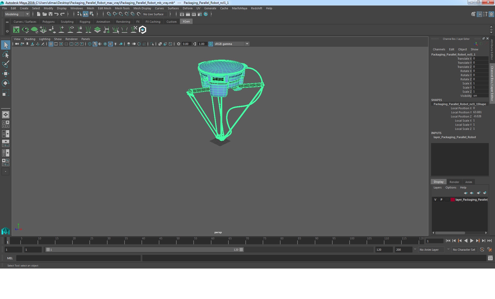This screenshot has height=299, width=495.
Task: Open Render Settings clapperboard gear icon
Action: click(x=200, y=14)
